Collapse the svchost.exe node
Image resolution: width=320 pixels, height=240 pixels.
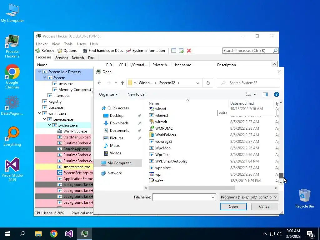(x=49, y=125)
